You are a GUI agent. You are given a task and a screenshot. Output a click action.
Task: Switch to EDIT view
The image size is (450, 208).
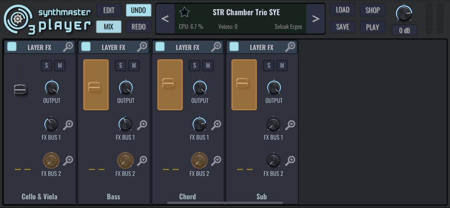point(109,10)
